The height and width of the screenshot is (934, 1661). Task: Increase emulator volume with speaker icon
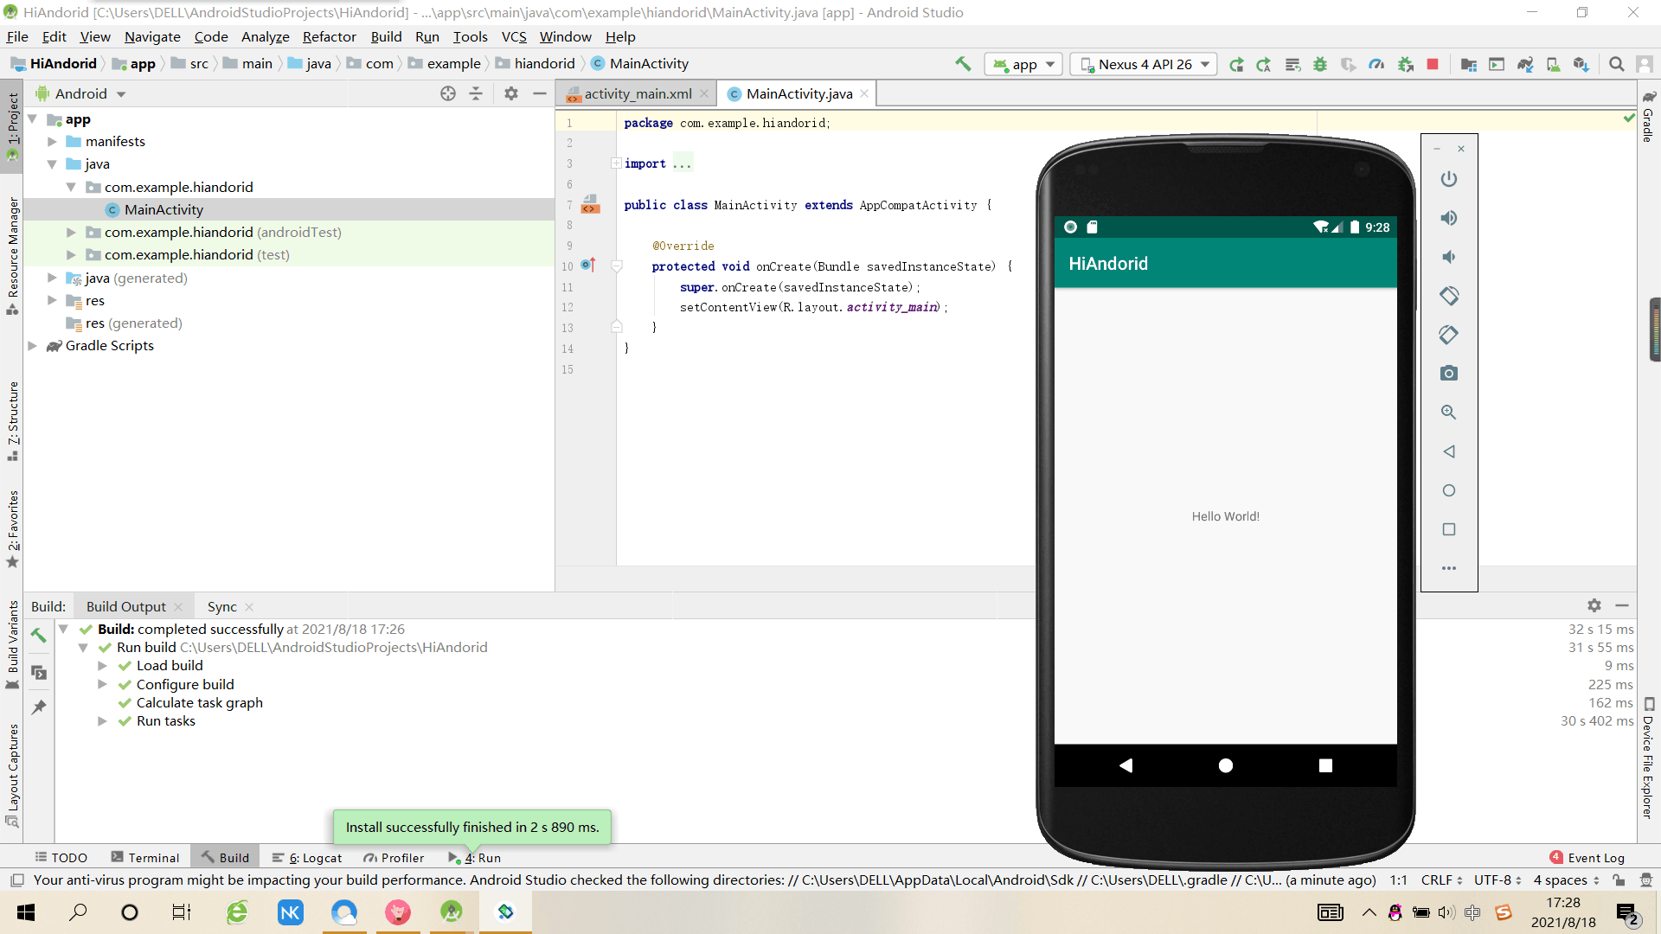point(1449,218)
